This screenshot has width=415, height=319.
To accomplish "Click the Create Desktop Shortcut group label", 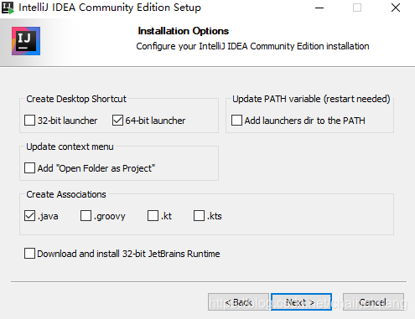I will pos(76,99).
